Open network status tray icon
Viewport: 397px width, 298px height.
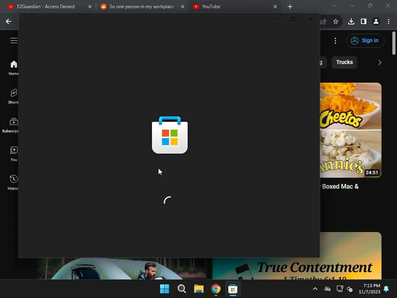[340, 289]
